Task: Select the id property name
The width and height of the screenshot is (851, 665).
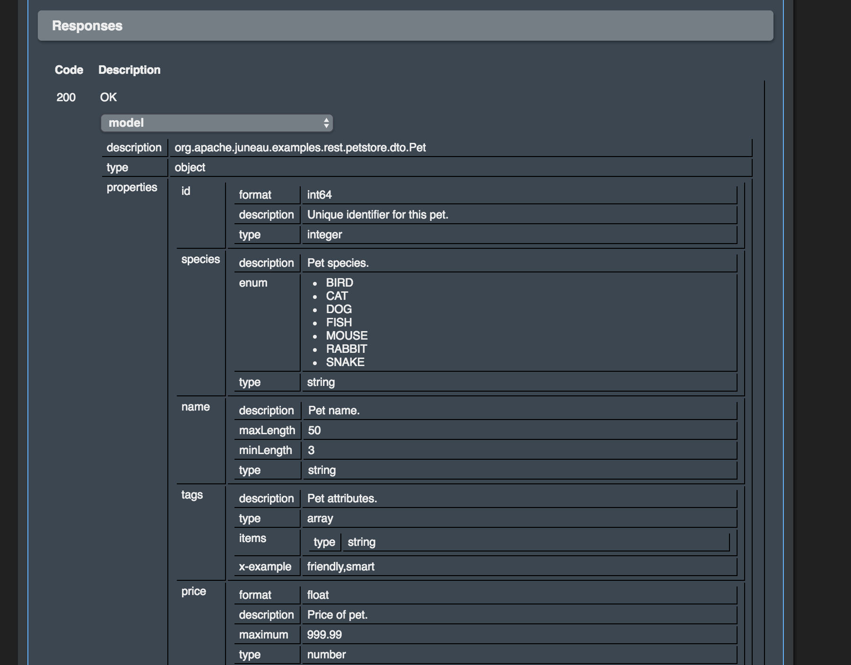Action: tap(186, 191)
